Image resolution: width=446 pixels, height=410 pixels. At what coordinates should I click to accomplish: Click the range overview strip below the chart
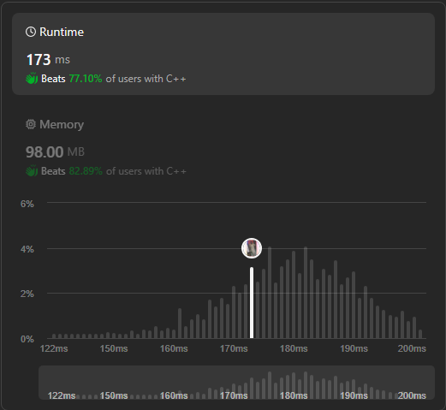[236, 383]
